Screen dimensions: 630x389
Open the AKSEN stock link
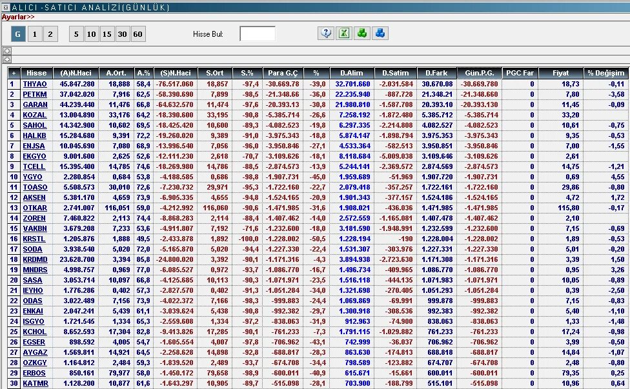click(34, 197)
